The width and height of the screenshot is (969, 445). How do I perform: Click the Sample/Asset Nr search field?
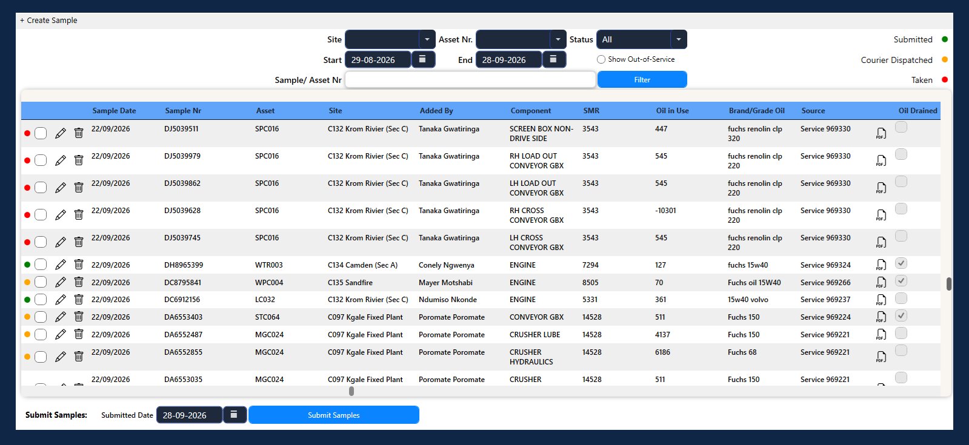tap(470, 80)
